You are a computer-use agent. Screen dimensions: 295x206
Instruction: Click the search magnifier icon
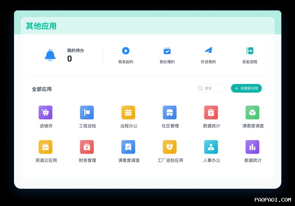(x=201, y=88)
